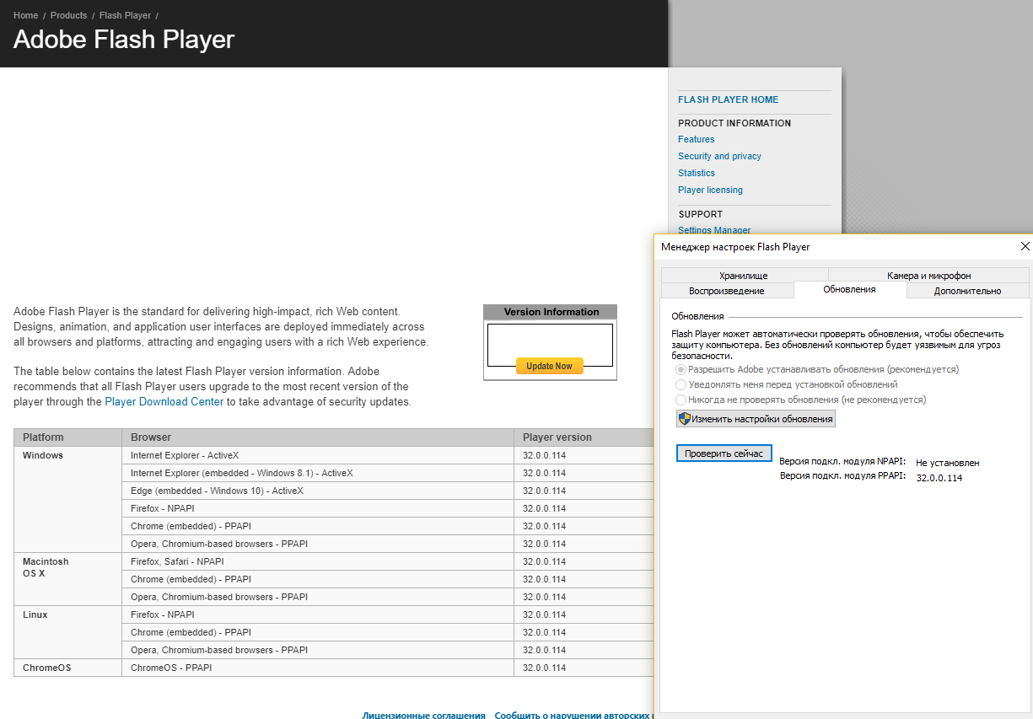This screenshot has width=1033, height=719.
Task: Select allow Adobe to install updates radio
Action: (681, 369)
